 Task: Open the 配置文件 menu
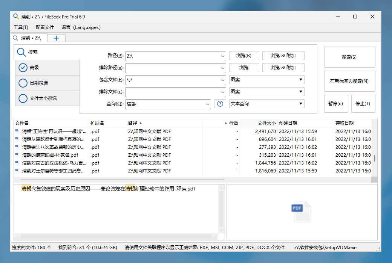tap(45, 27)
